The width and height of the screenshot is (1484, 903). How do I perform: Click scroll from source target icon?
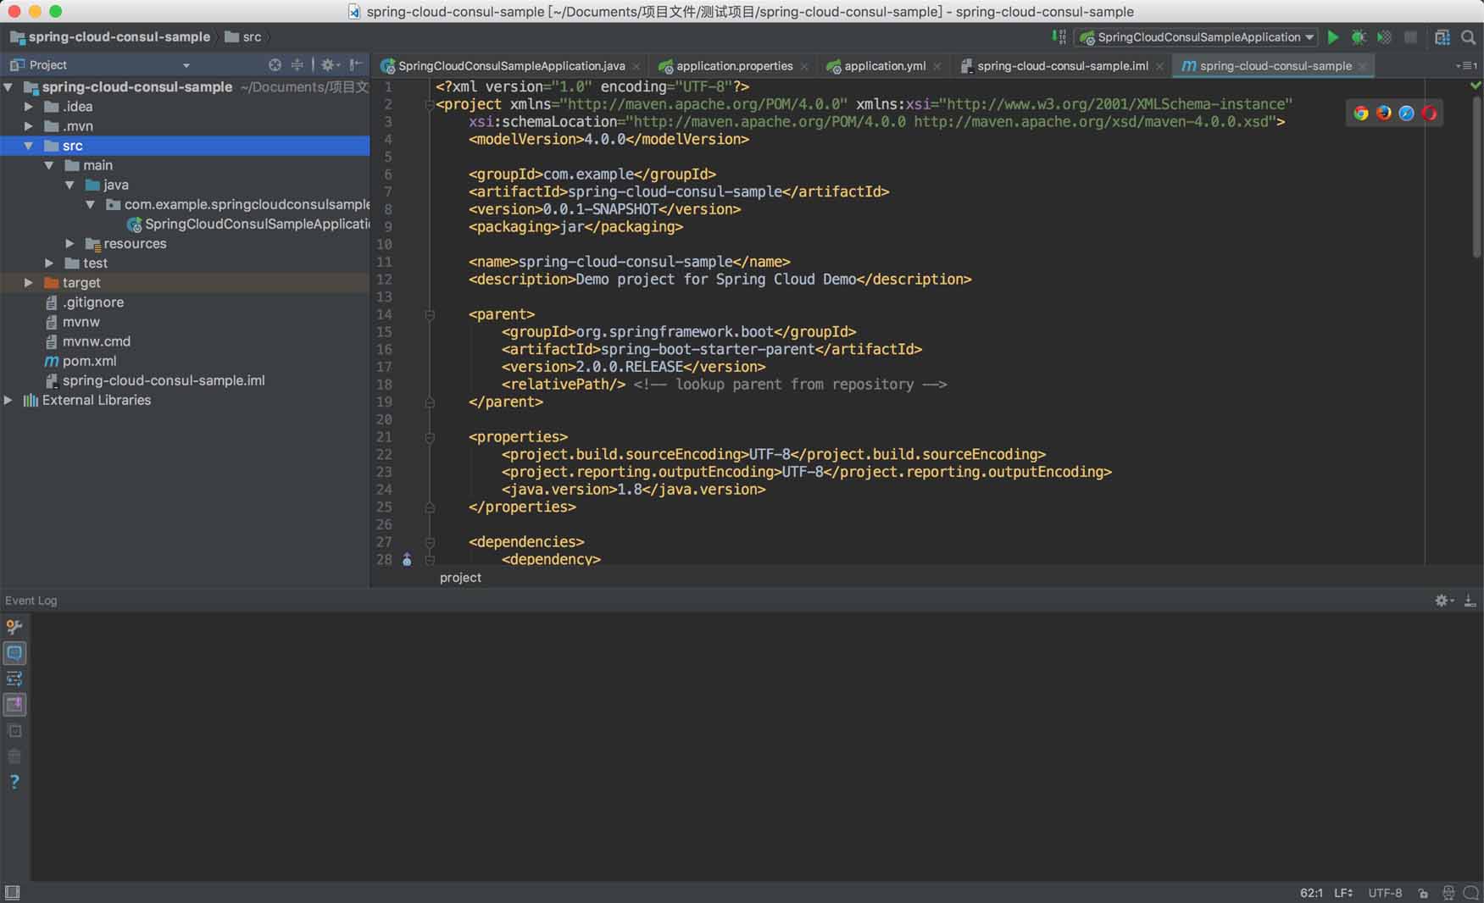(x=275, y=65)
